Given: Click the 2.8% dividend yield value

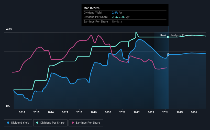Looking at the screenshot, I should pos(115,13).
